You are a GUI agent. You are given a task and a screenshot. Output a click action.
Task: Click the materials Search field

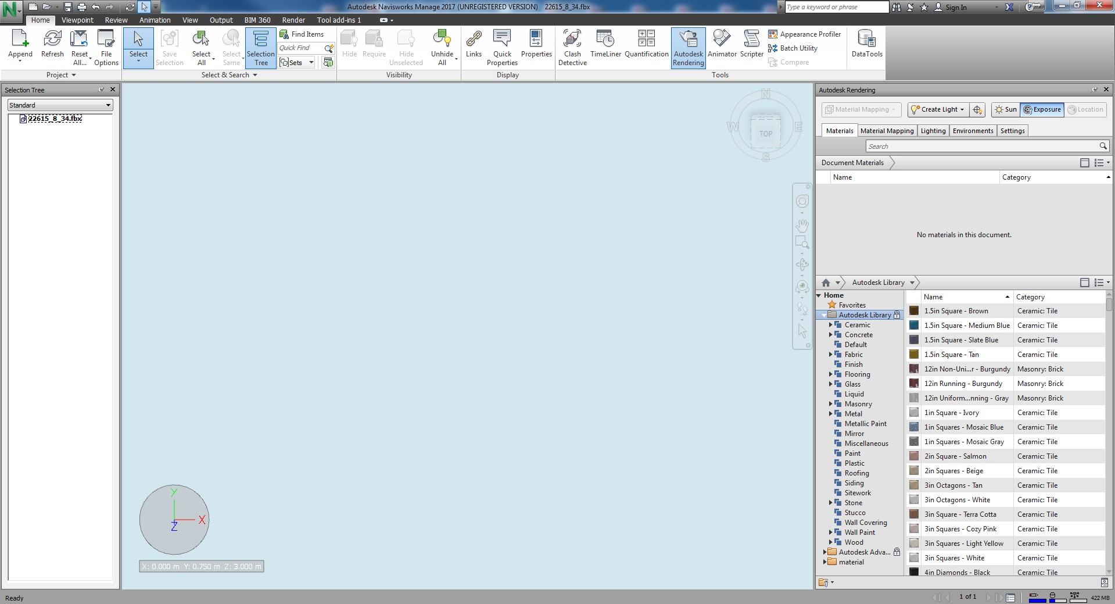(x=987, y=146)
